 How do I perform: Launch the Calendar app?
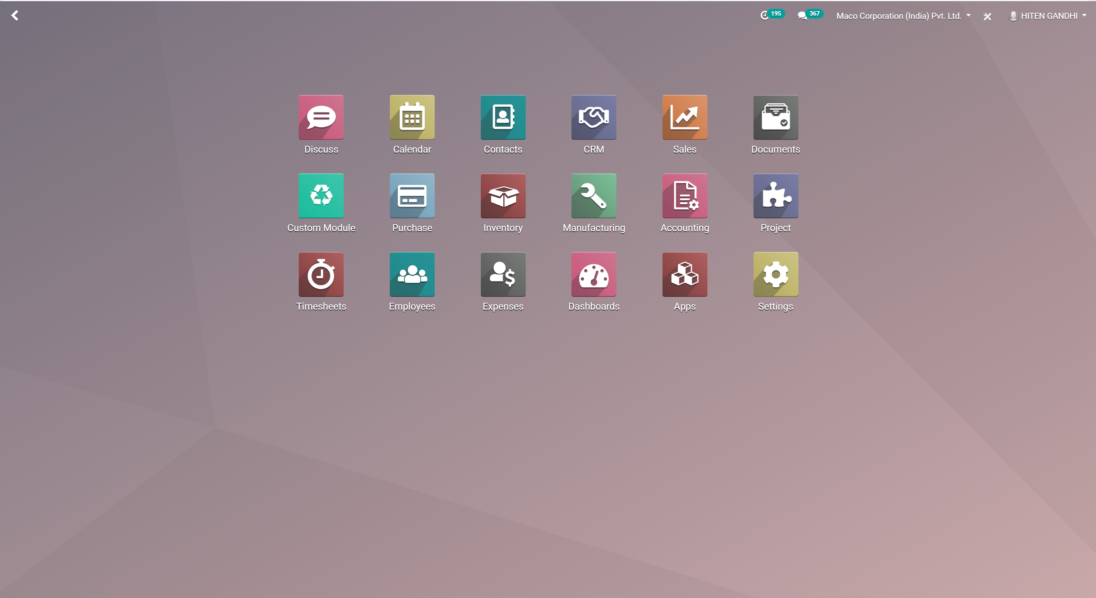pyautogui.click(x=412, y=117)
